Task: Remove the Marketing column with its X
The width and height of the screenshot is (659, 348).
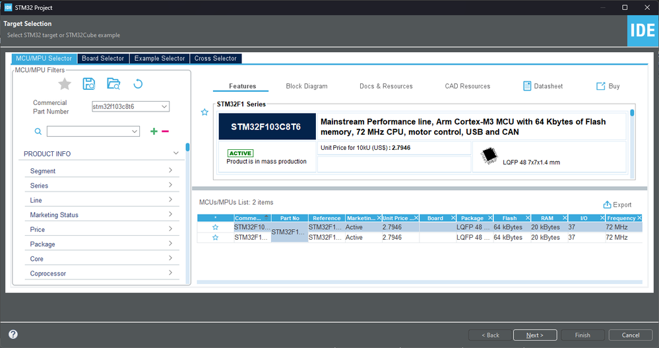Action: pyautogui.click(x=379, y=218)
